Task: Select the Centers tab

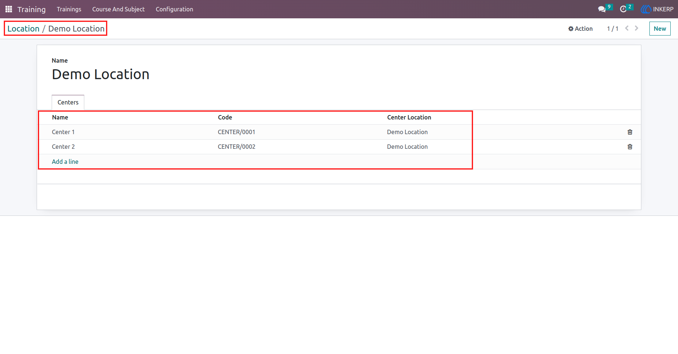Action: [68, 102]
